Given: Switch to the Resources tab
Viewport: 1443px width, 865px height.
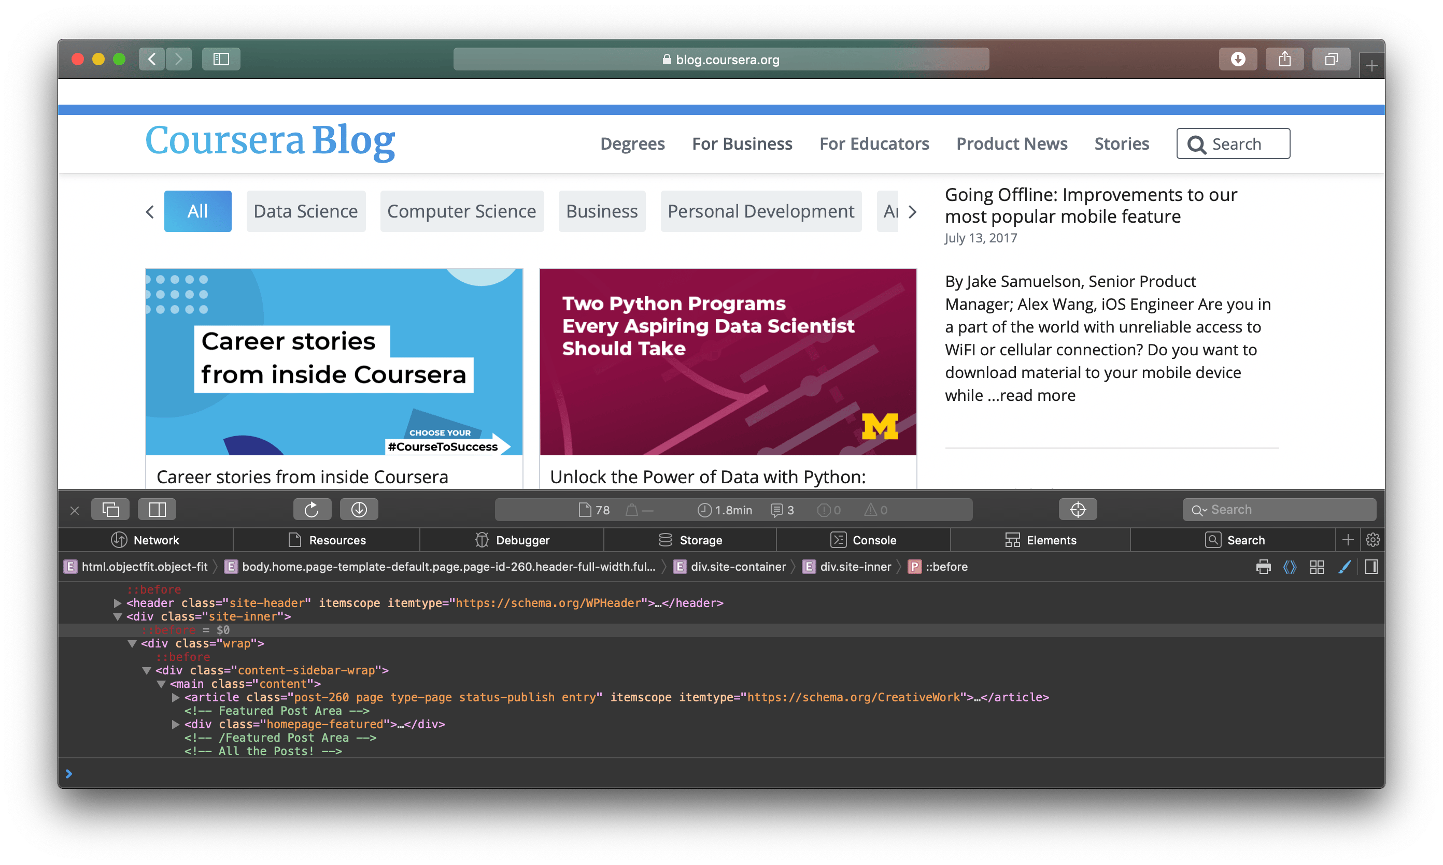Looking at the screenshot, I should (x=327, y=540).
